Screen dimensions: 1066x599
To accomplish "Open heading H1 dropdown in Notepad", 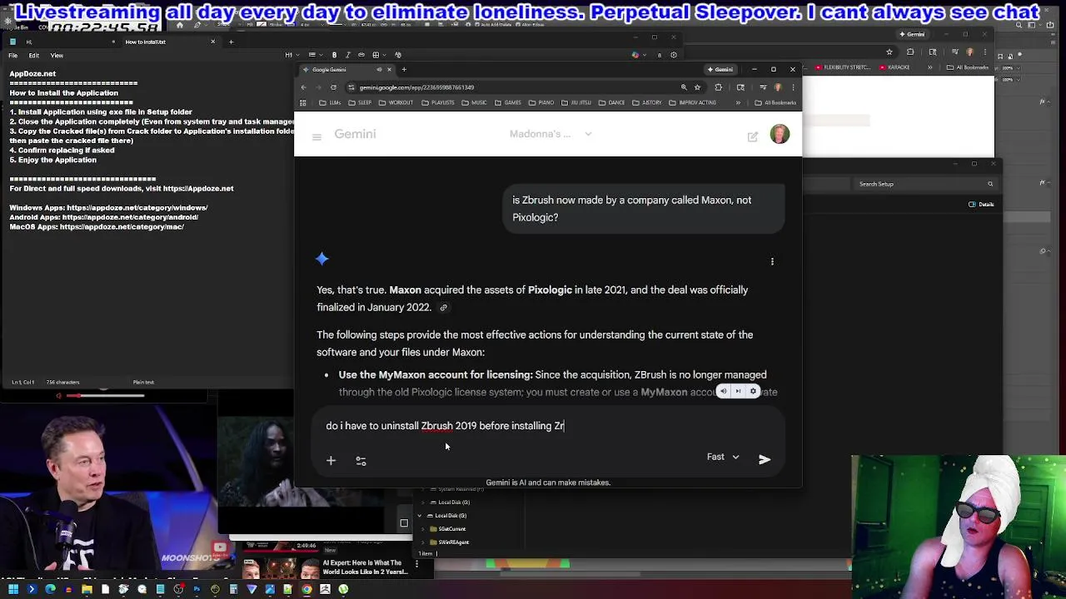I will point(291,55).
